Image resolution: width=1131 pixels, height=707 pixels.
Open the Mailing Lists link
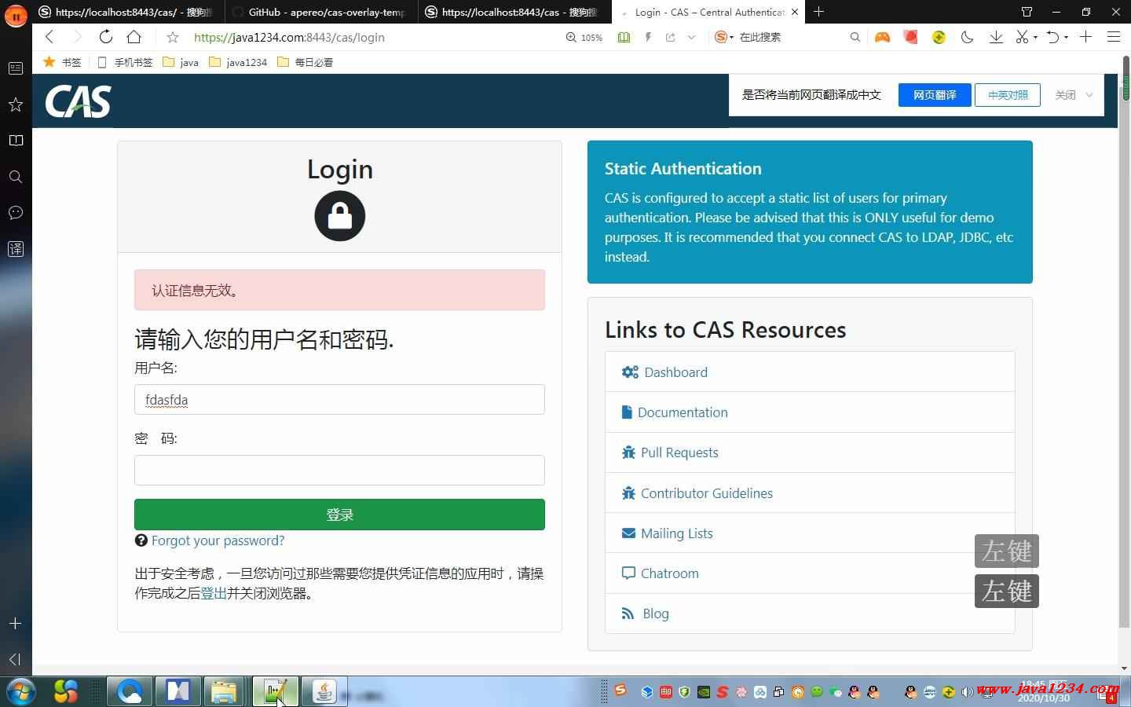click(x=677, y=533)
